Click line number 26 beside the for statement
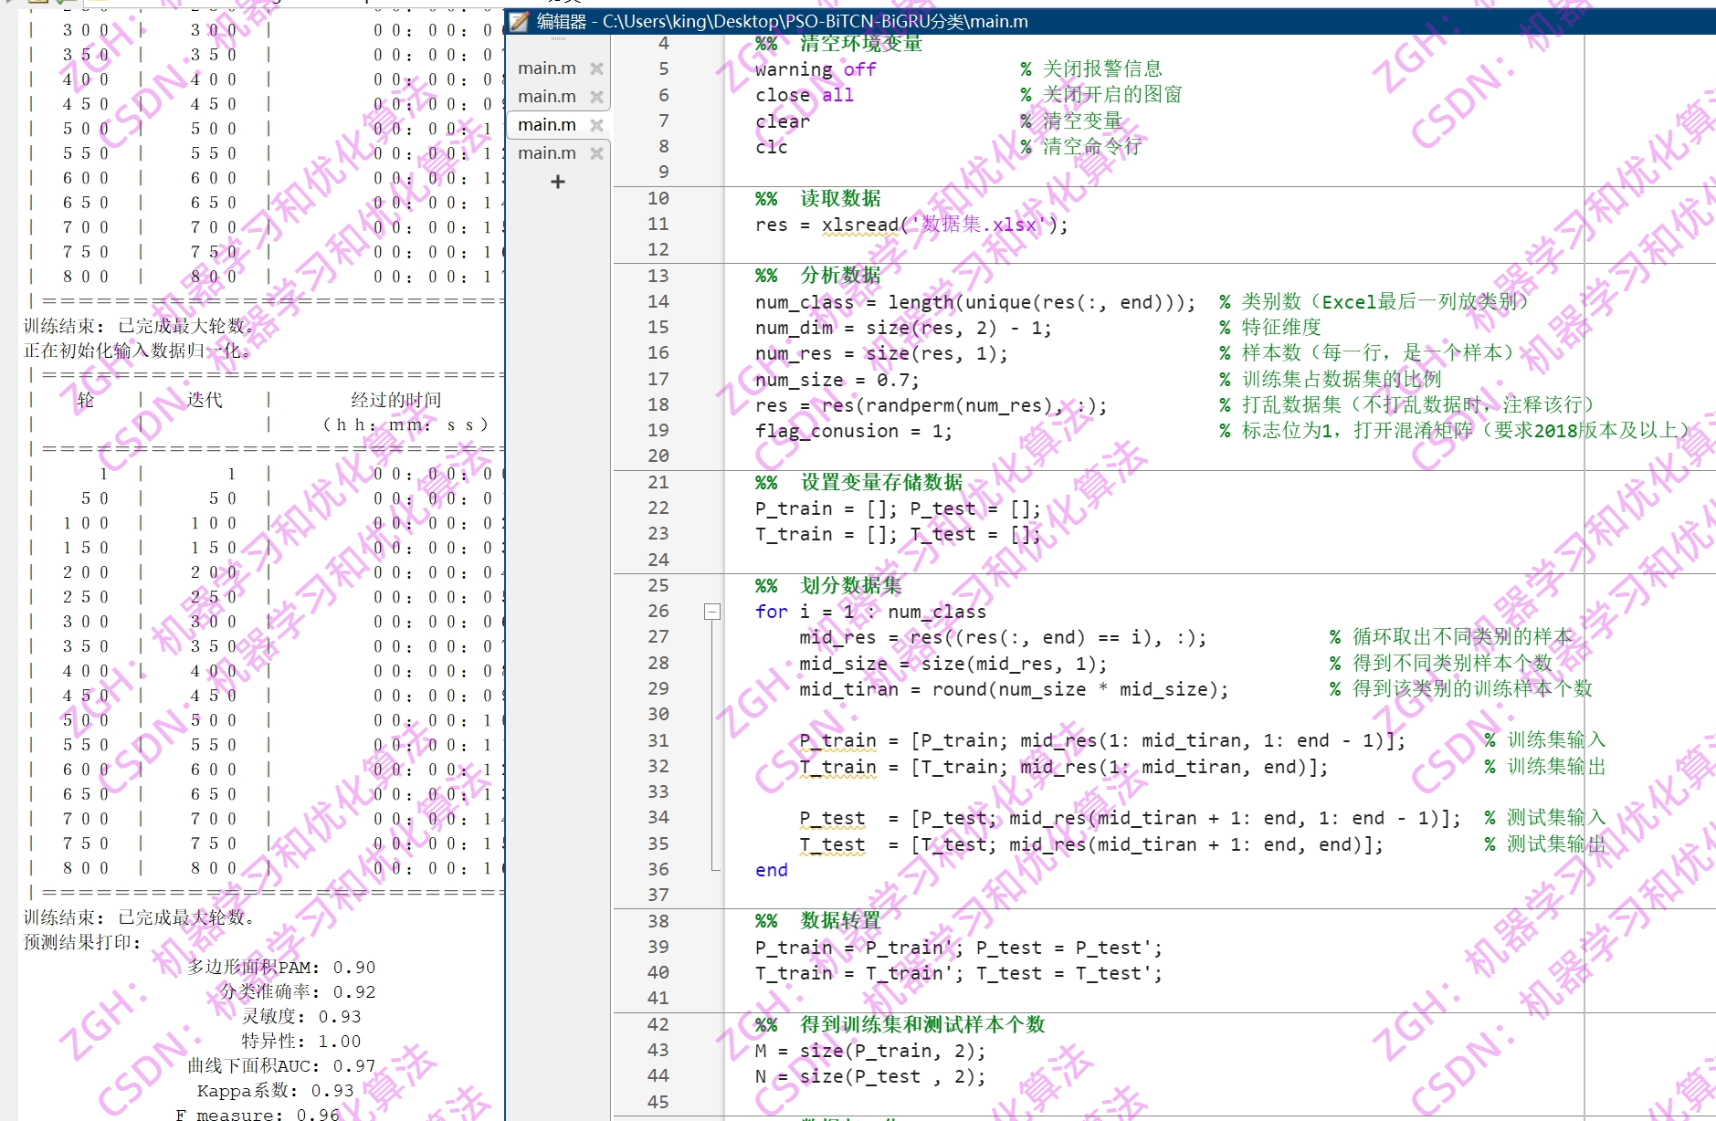Screen dimensions: 1716x1121 [x=658, y=612]
